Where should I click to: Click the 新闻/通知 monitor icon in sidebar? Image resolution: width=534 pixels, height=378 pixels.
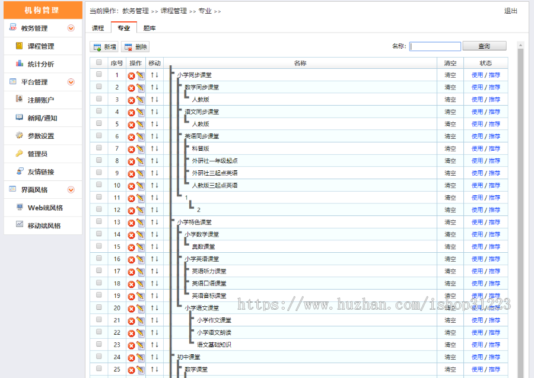pyautogui.click(x=20, y=118)
